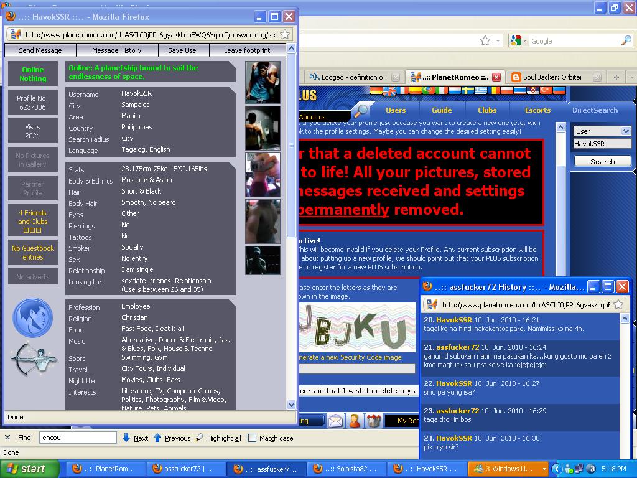Bookmark HavokSSR page with star icon
This screenshot has height=478, width=637.
(x=285, y=35)
